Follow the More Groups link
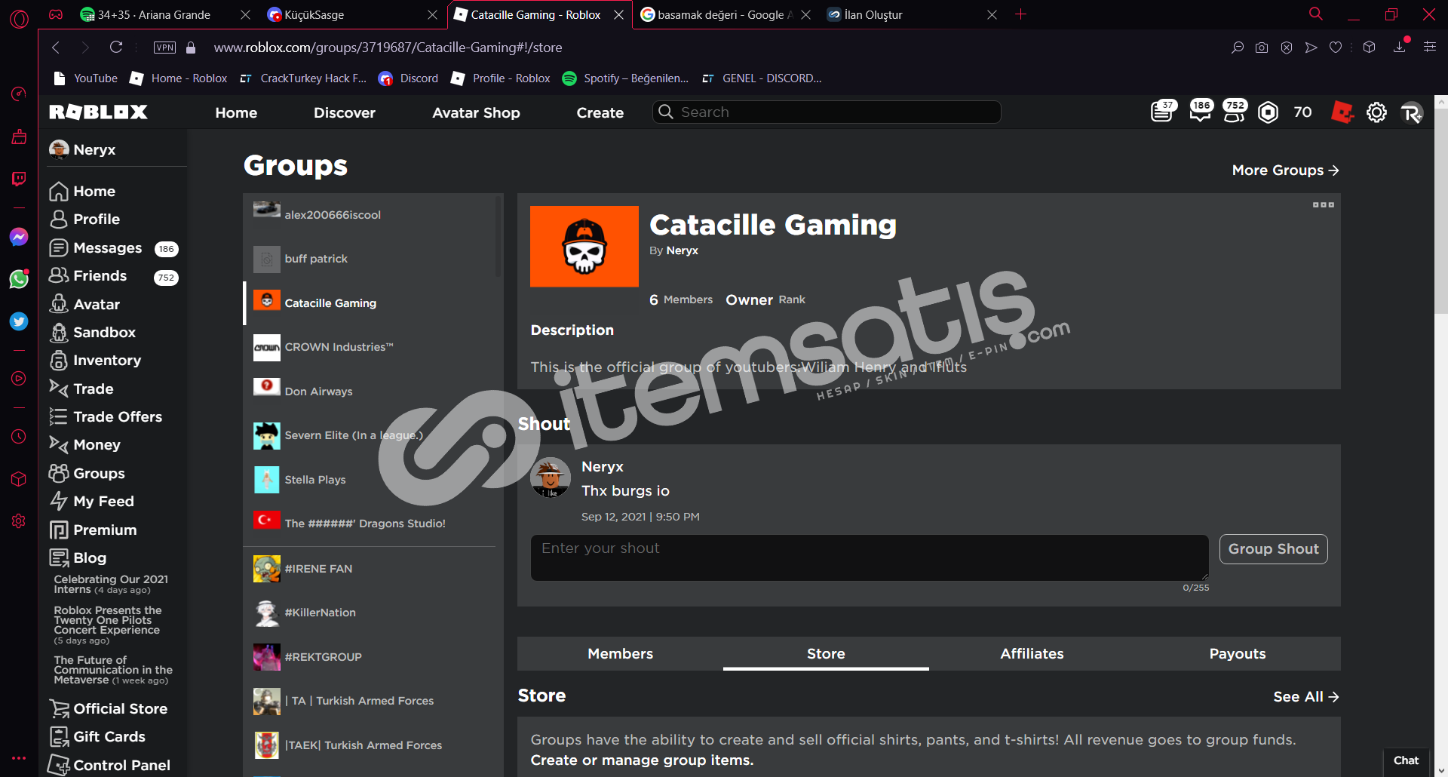This screenshot has height=777, width=1448. point(1285,170)
